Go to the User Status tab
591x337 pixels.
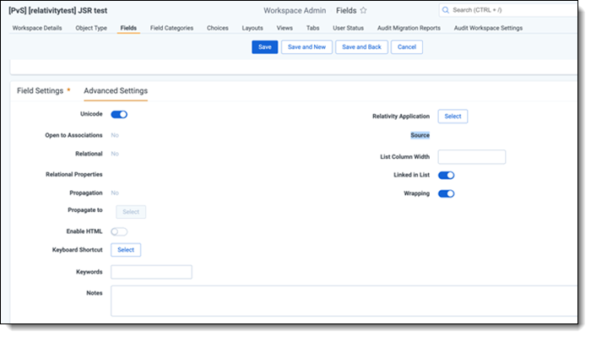(x=348, y=28)
